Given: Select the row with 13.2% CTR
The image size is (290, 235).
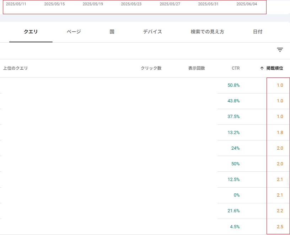Looking at the screenshot, I should pyautogui.click(x=145, y=133).
